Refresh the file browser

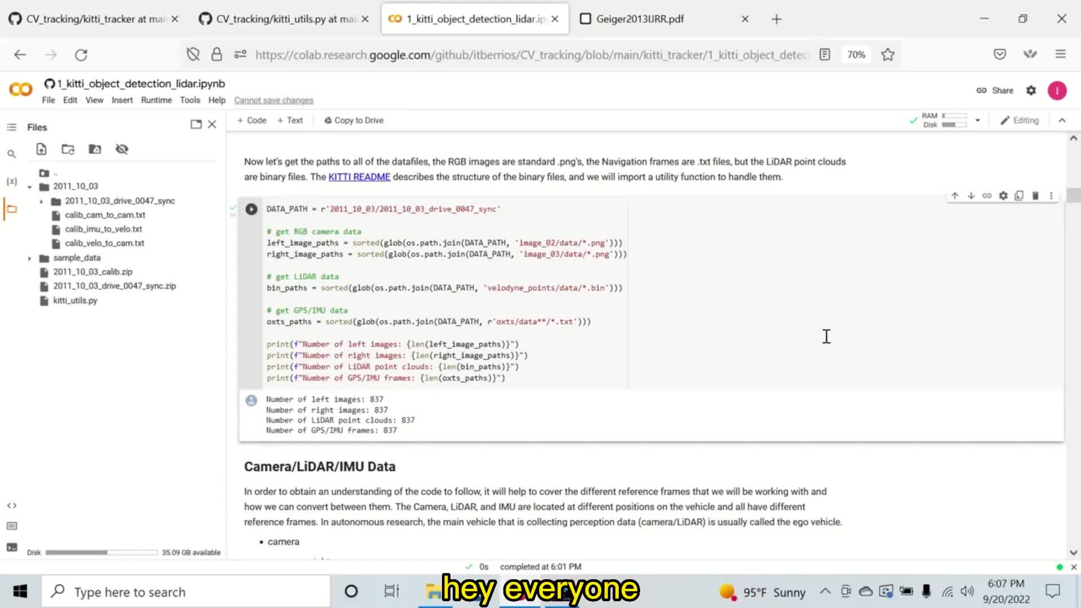click(68, 149)
